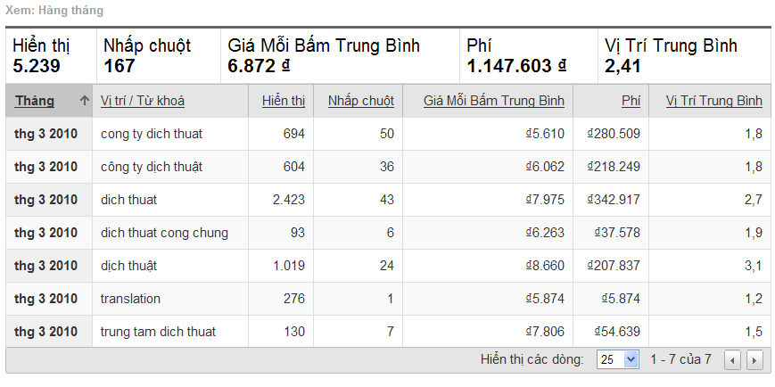
Task: Click the next page arrow button
Action: coord(754,360)
